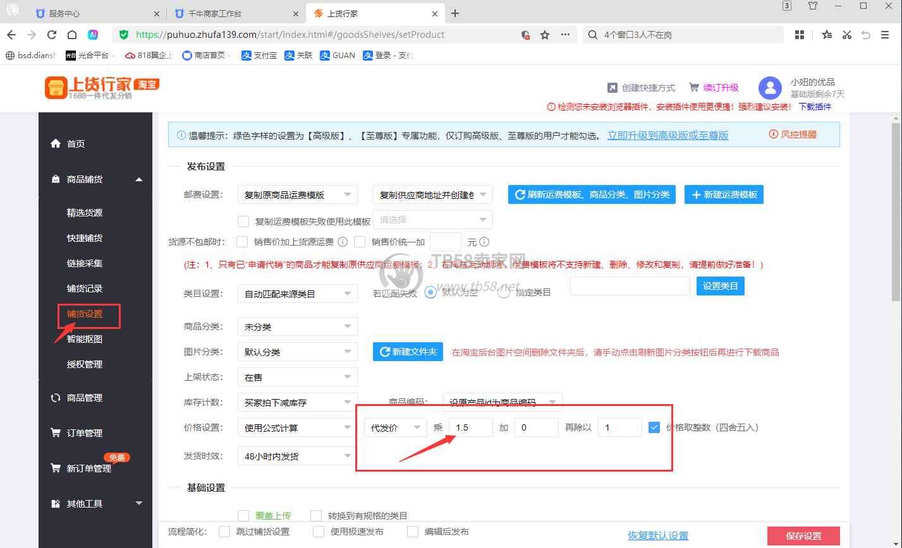Open 快捷铺货 in the sidebar

(85, 238)
